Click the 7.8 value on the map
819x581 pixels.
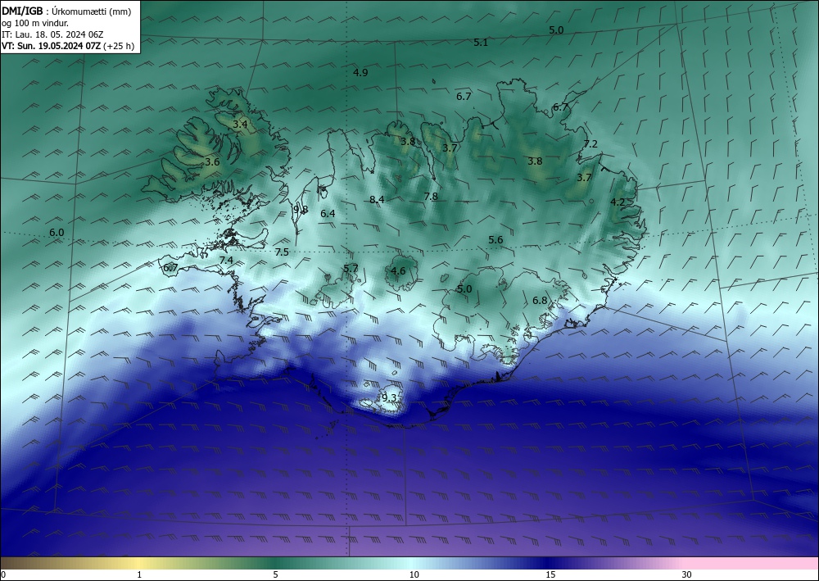point(431,197)
